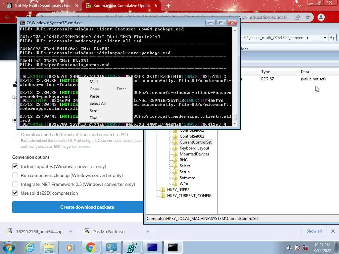
Task: Expand the Setup registry key
Action: [169, 172]
